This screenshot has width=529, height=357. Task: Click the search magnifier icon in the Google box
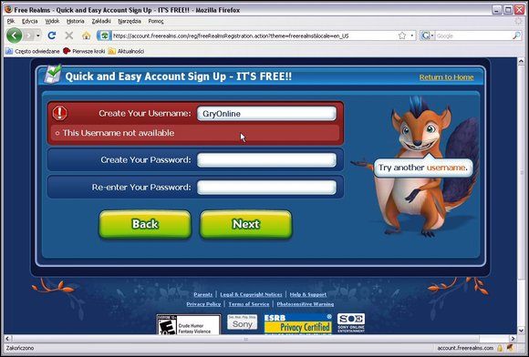[x=516, y=36]
